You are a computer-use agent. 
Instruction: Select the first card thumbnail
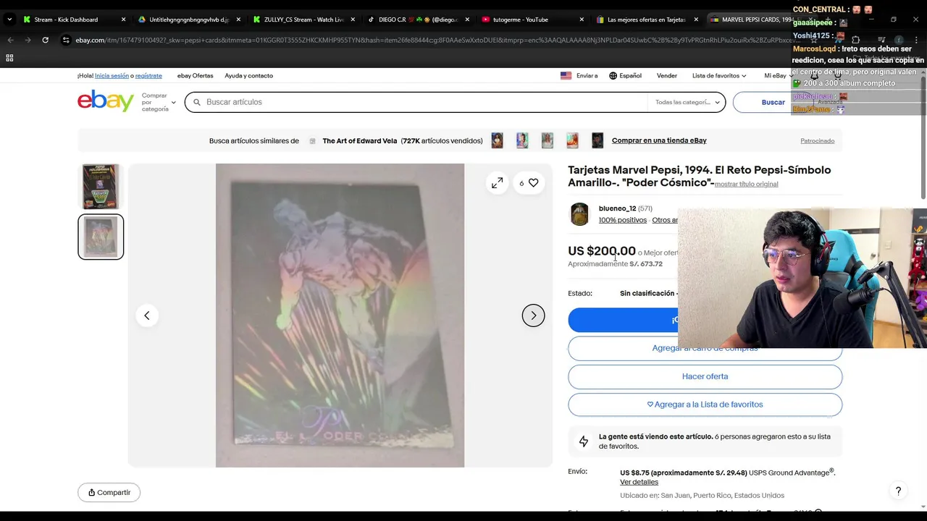click(x=101, y=186)
